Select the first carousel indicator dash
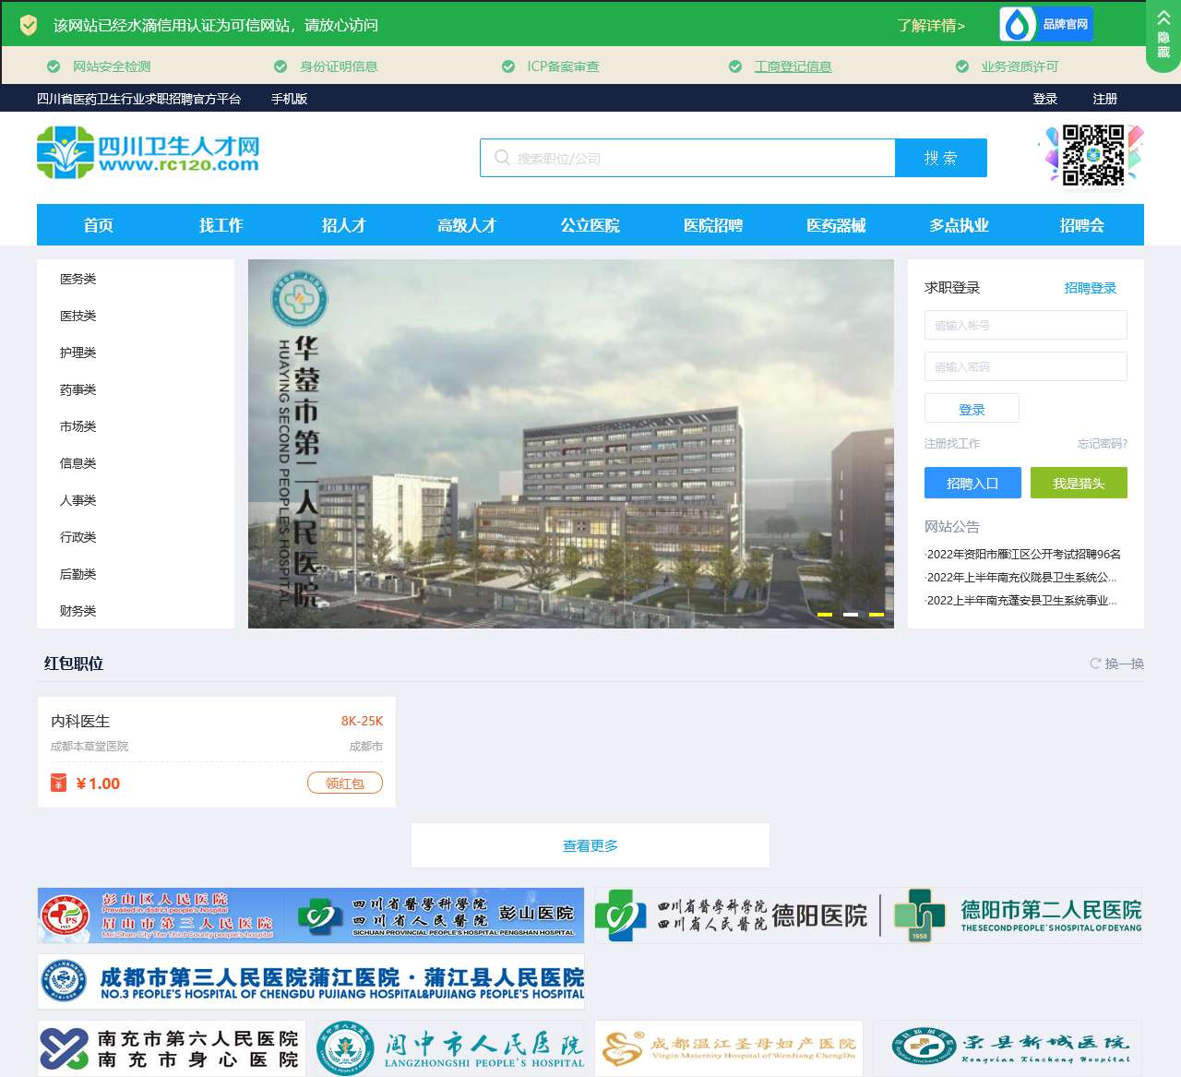The height and width of the screenshot is (1077, 1181). click(x=825, y=614)
